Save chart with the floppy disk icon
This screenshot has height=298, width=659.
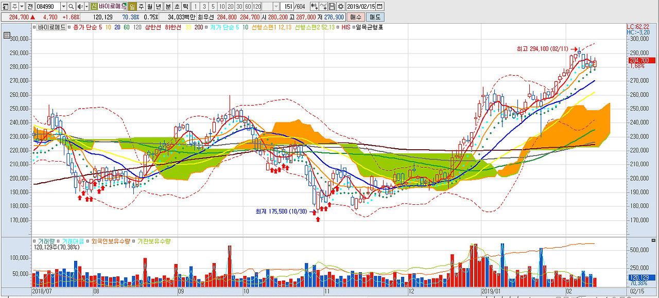332,7
